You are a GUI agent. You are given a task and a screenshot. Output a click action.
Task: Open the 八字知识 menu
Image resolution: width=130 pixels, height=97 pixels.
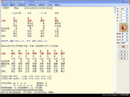(32, 5)
